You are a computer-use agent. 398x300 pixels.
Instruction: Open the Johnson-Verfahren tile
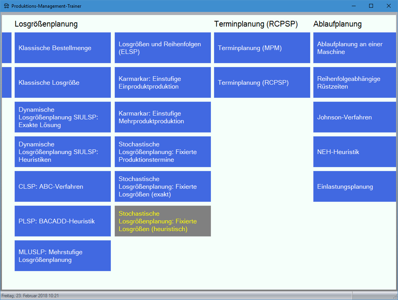(355, 117)
